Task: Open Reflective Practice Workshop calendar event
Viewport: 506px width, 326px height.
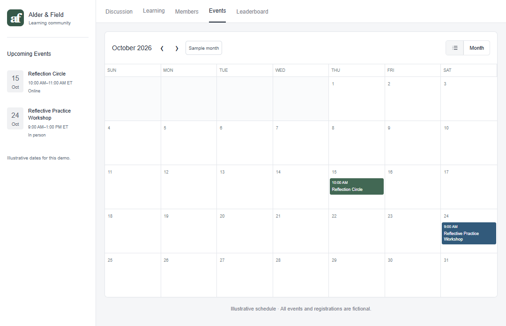Action: tap(469, 233)
